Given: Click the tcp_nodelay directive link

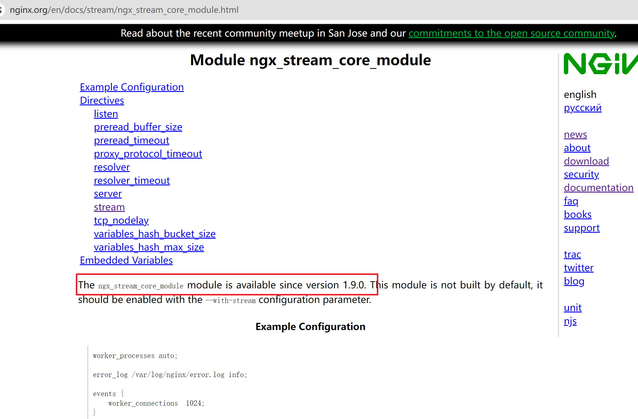Looking at the screenshot, I should (x=121, y=221).
